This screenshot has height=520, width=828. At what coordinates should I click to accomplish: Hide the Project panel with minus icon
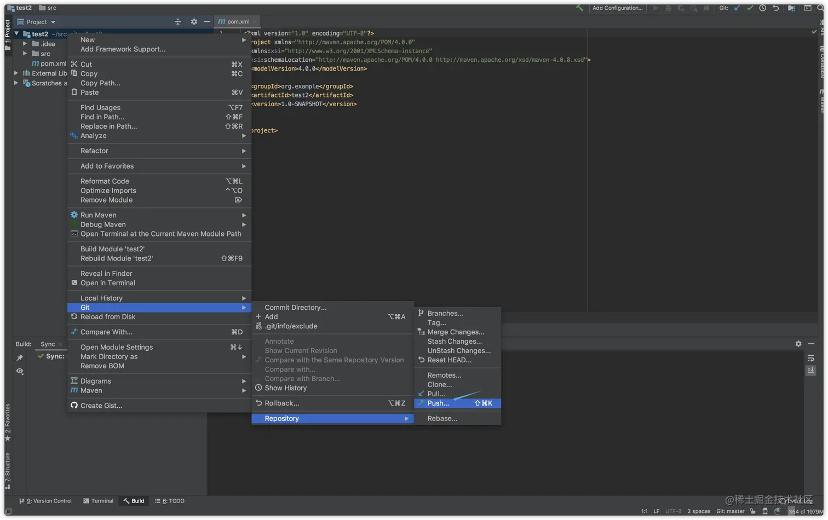[206, 22]
